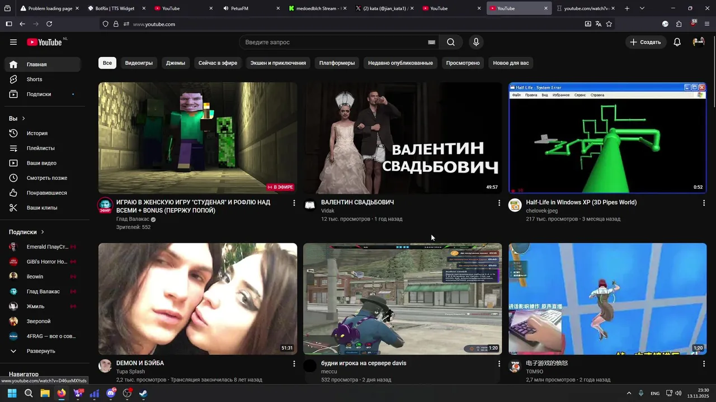This screenshot has width=716, height=402.
Task: Open Shorts in the sidebar
Action: click(x=43, y=79)
